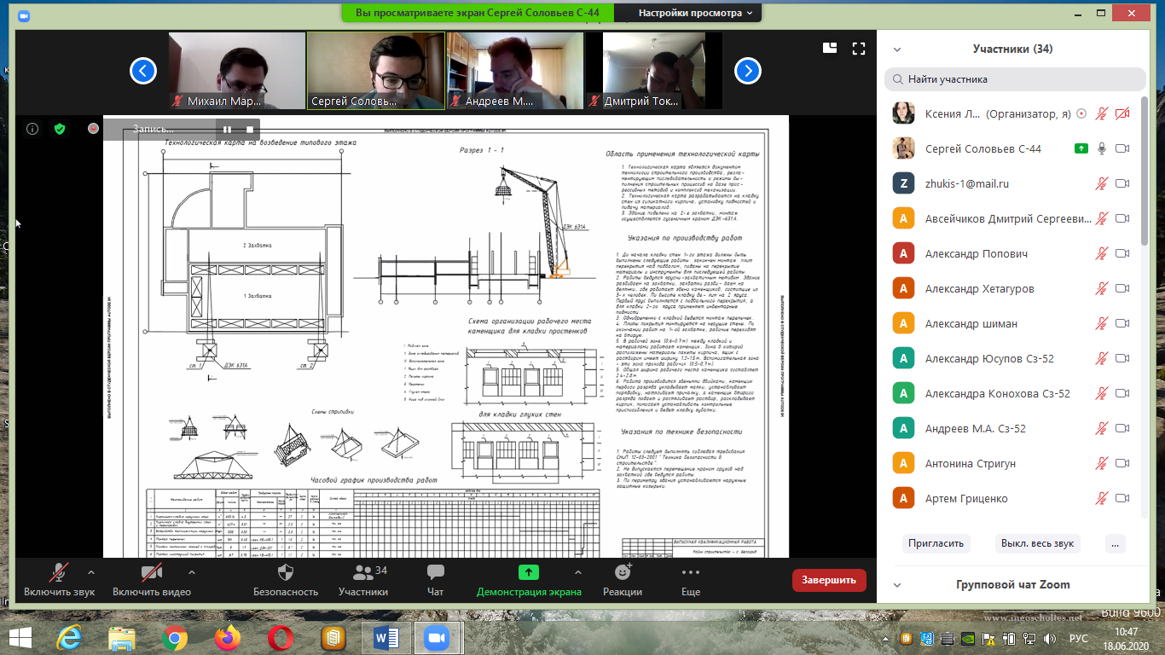The height and width of the screenshot is (655, 1165).
Task: Turn on camera via Включить видео
Action: tap(152, 580)
